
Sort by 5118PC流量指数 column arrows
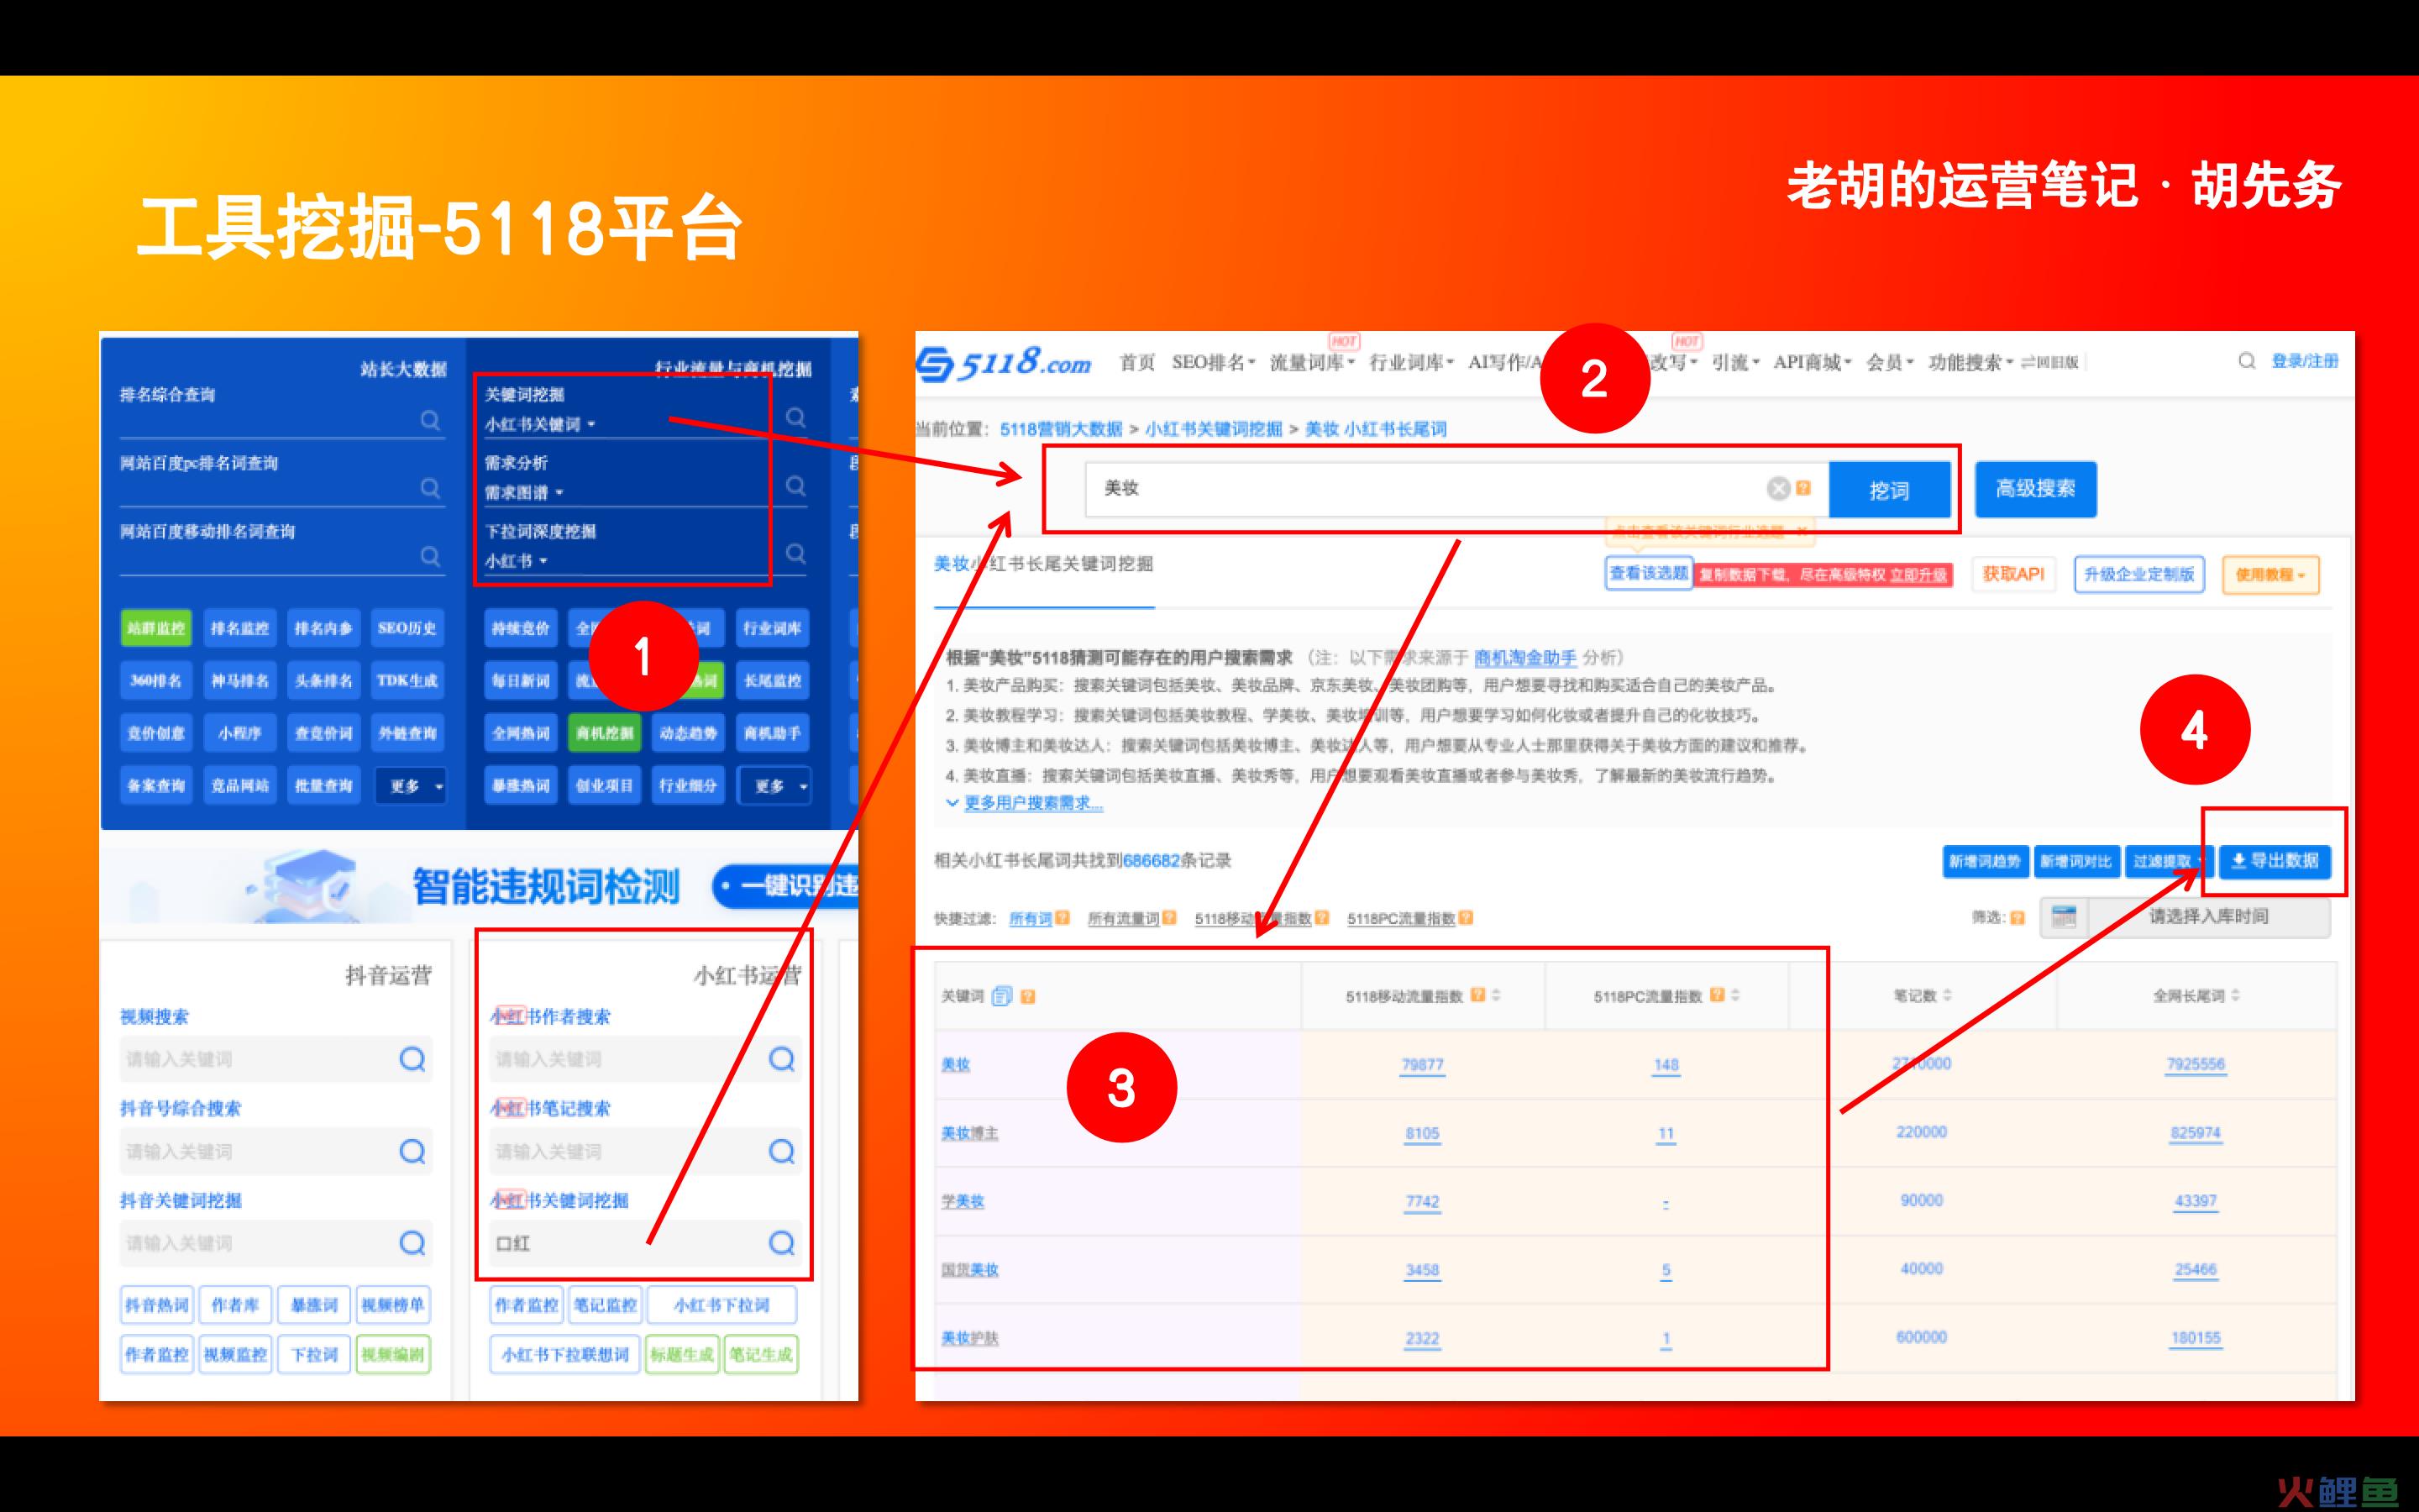point(1735,996)
